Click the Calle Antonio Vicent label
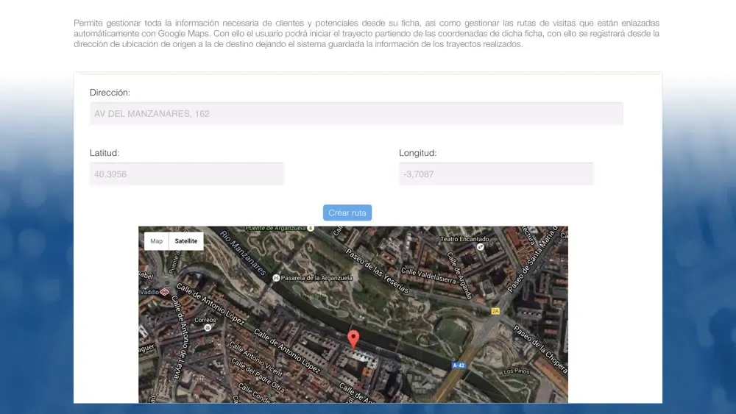This screenshot has height=414, width=736. [256, 359]
